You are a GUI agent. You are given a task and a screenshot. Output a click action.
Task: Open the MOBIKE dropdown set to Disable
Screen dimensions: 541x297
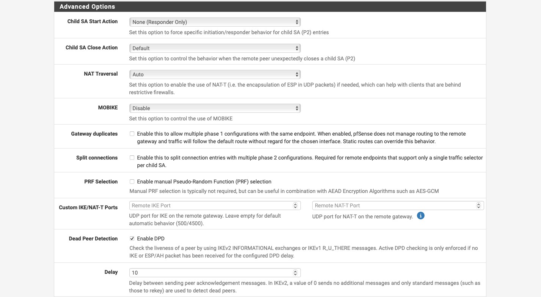215,108
